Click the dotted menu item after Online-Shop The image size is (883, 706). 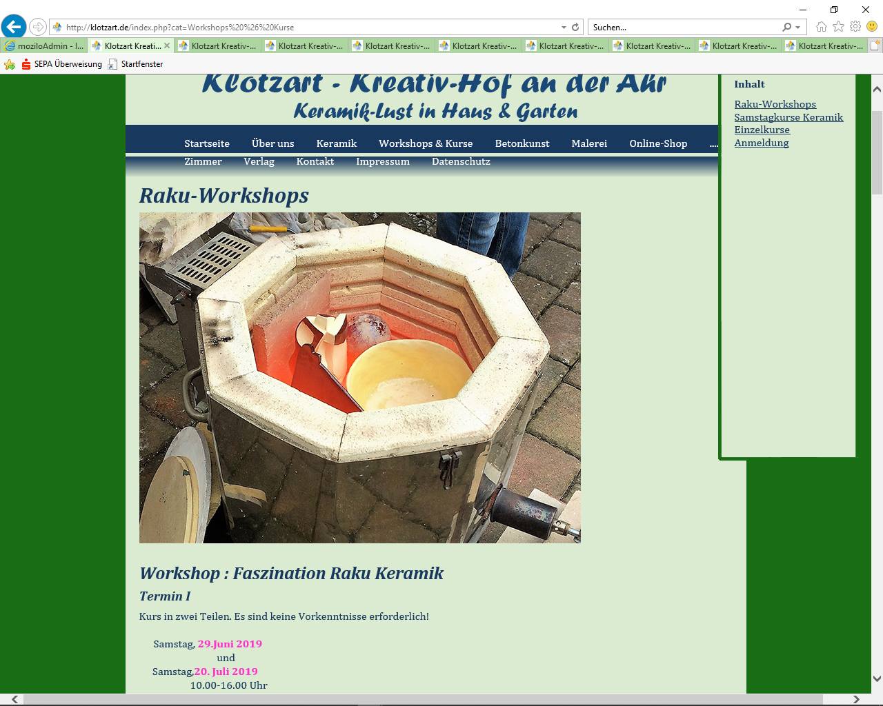click(713, 143)
